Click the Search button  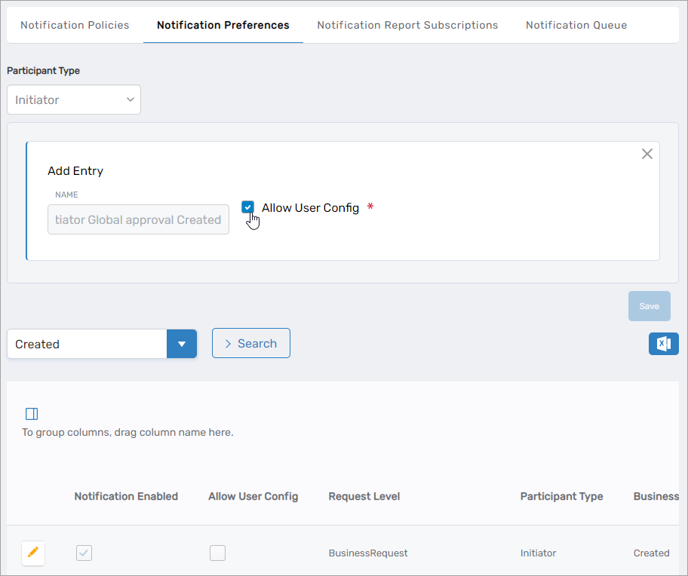pos(250,343)
